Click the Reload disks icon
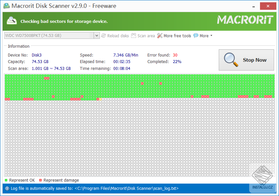This screenshot has height=196, width=279. pyautogui.click(x=103, y=36)
